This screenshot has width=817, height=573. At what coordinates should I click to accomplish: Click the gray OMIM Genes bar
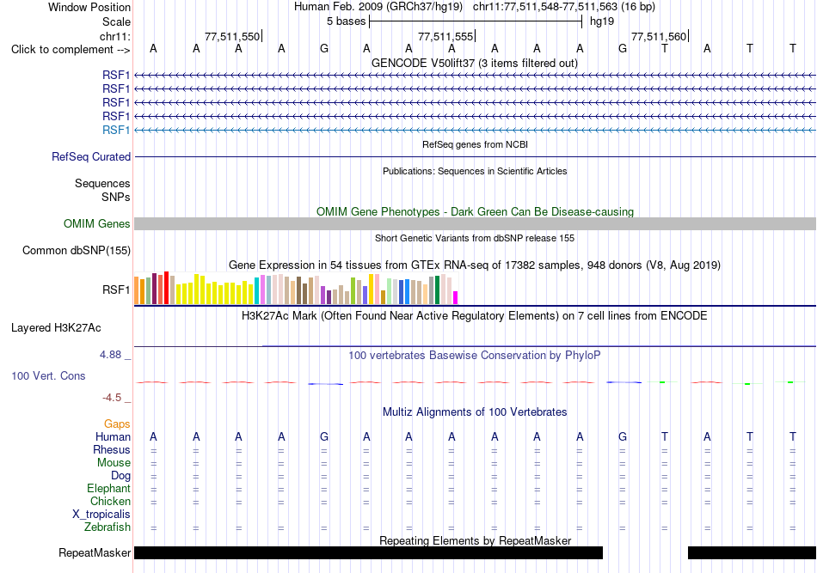click(475, 223)
